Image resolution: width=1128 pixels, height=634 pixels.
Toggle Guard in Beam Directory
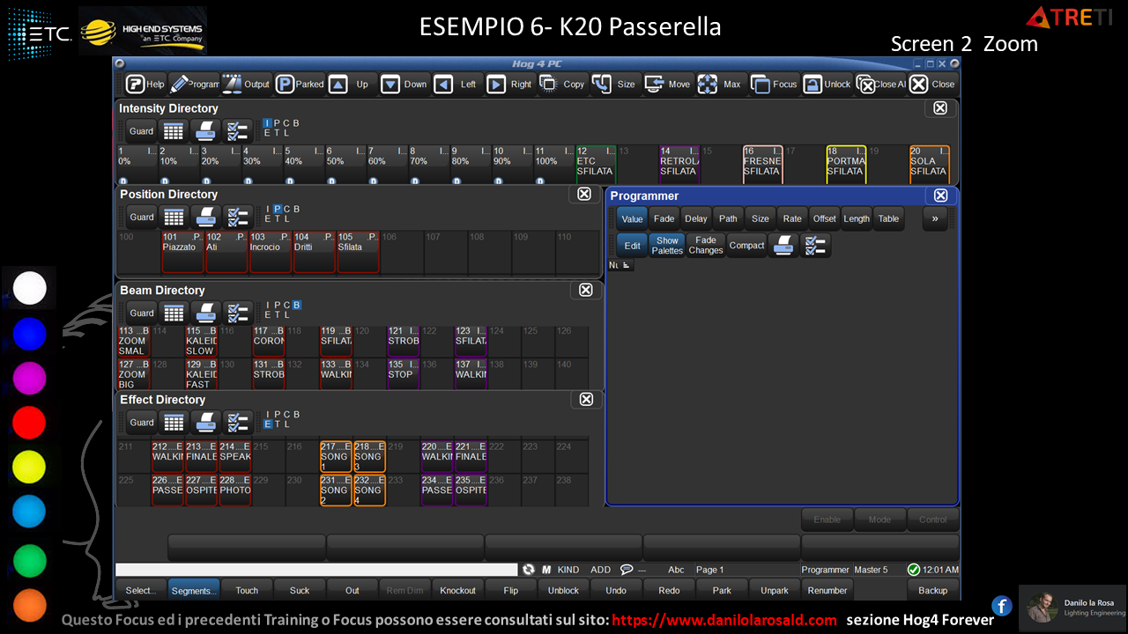(x=141, y=313)
